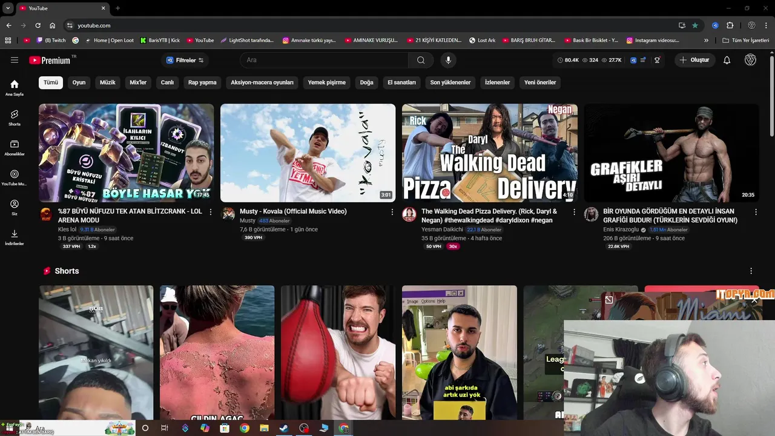Open the Siz profile section
The image size is (775, 436).
point(15,208)
